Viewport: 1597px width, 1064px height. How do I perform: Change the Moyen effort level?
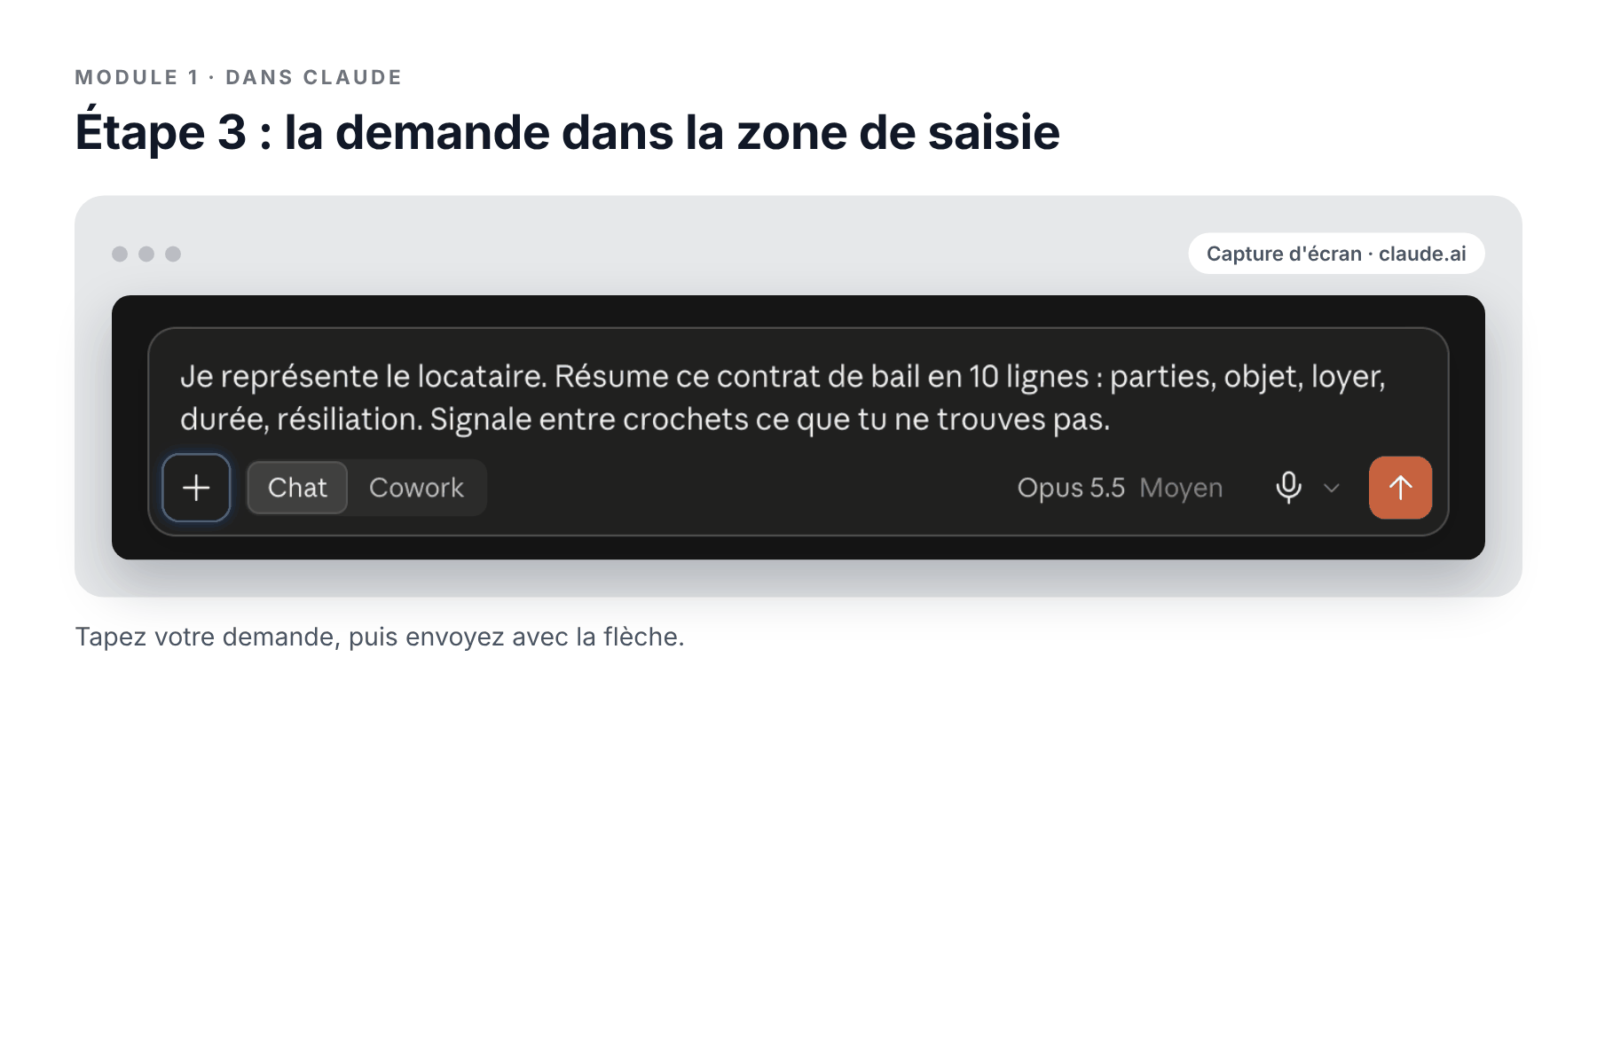1181,488
